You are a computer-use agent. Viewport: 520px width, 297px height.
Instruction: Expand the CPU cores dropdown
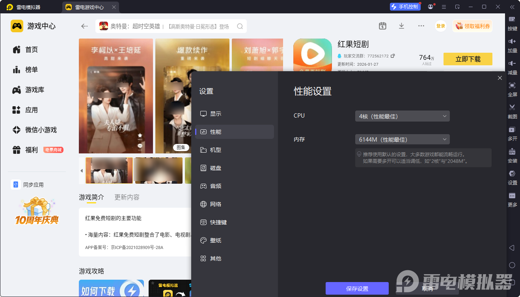point(402,116)
